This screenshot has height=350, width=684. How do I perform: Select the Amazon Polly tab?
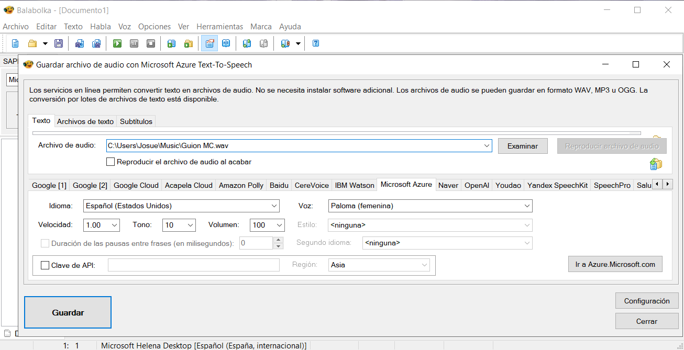pyautogui.click(x=241, y=185)
